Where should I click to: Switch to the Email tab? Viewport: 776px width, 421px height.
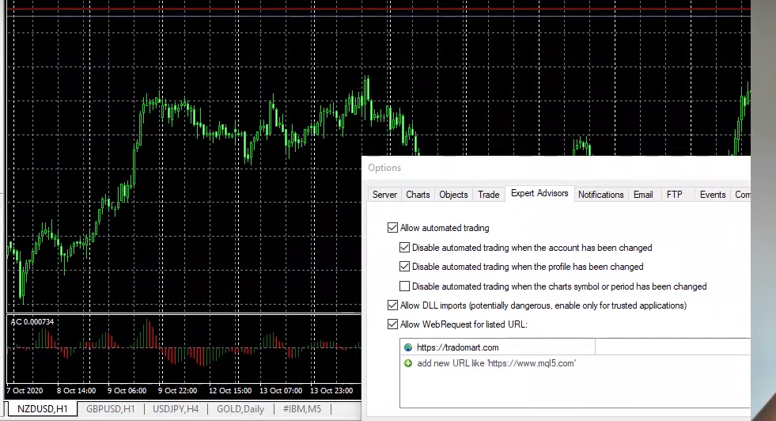point(643,195)
